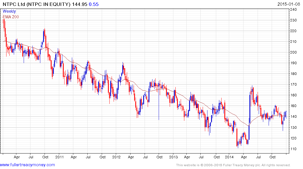Click the NTPC Ltd chart title
Screen dimensions: 303x169
click(37, 4)
